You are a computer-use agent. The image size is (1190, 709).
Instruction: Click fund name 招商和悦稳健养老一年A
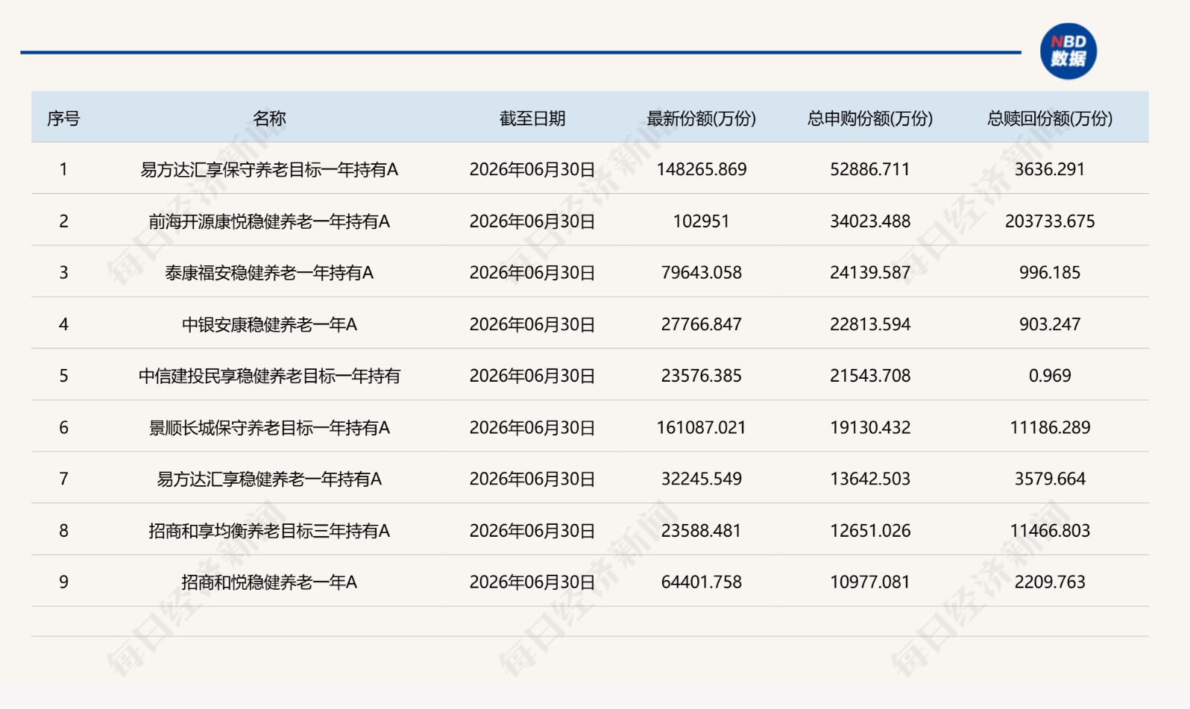[x=269, y=582]
